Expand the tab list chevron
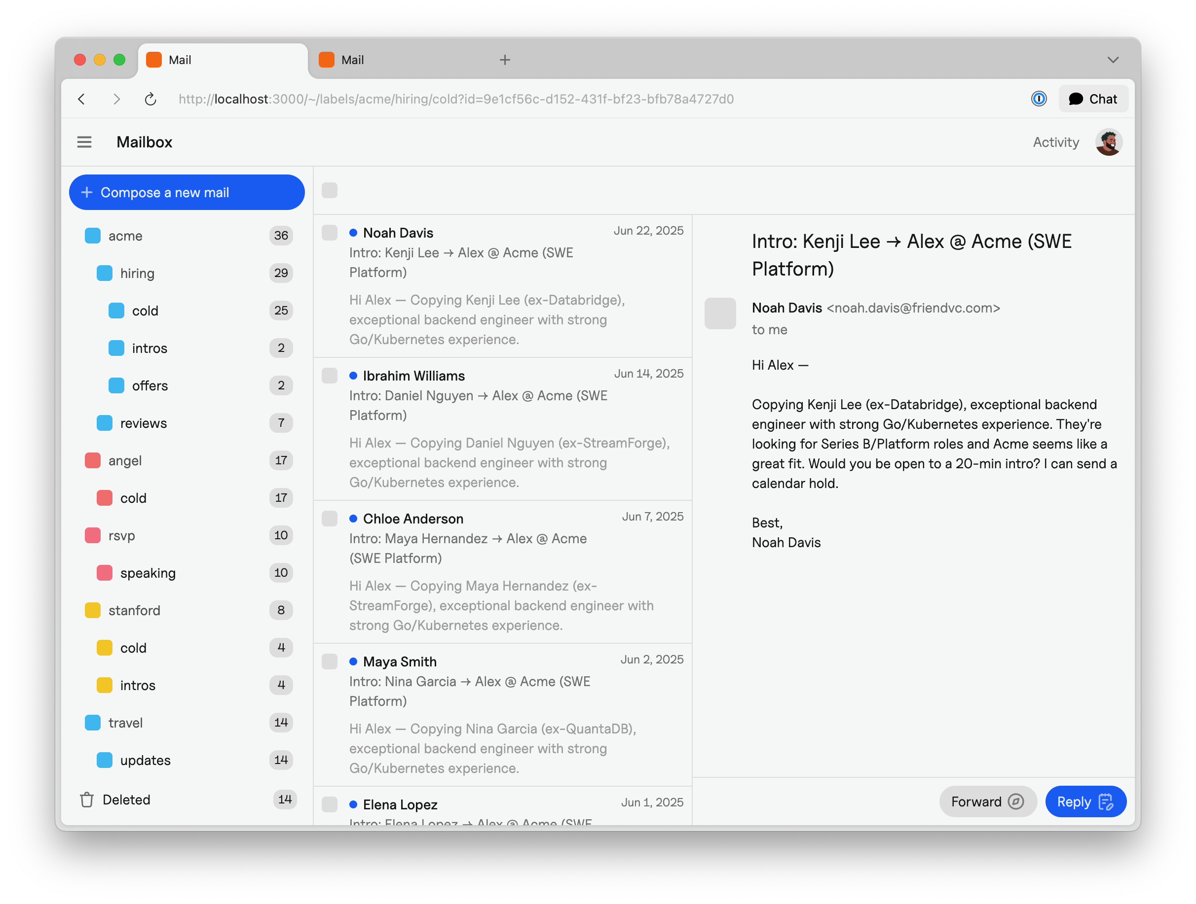Viewport: 1196px width, 904px height. 1112,60
